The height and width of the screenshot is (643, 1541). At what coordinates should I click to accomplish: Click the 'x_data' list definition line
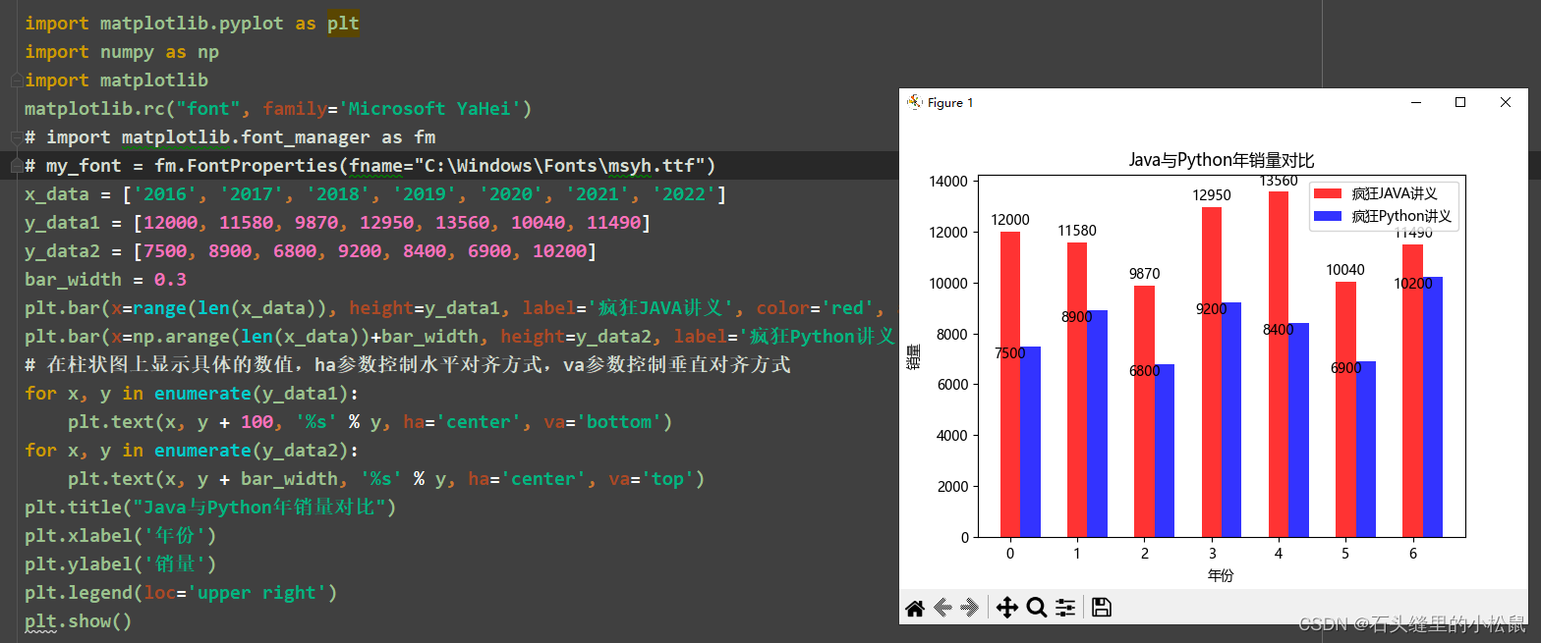(x=375, y=193)
